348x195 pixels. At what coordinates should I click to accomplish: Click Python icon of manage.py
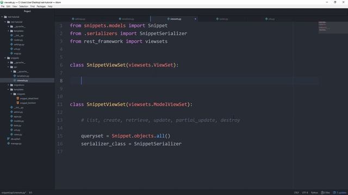pos(9,144)
